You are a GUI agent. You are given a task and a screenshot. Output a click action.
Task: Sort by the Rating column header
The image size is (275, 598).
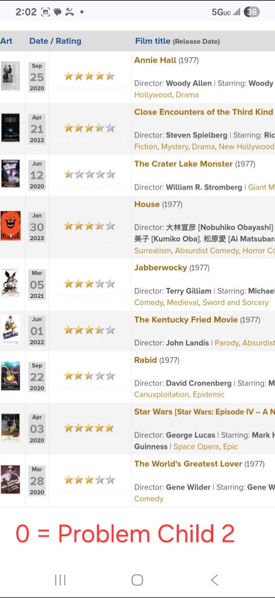[x=69, y=41]
